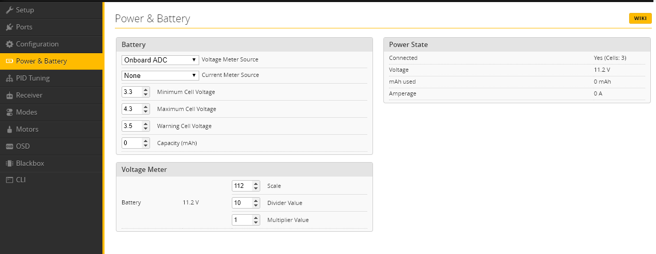Click the Warning Cell Voltage field
The width and height of the screenshot is (656, 254).
[131, 126]
